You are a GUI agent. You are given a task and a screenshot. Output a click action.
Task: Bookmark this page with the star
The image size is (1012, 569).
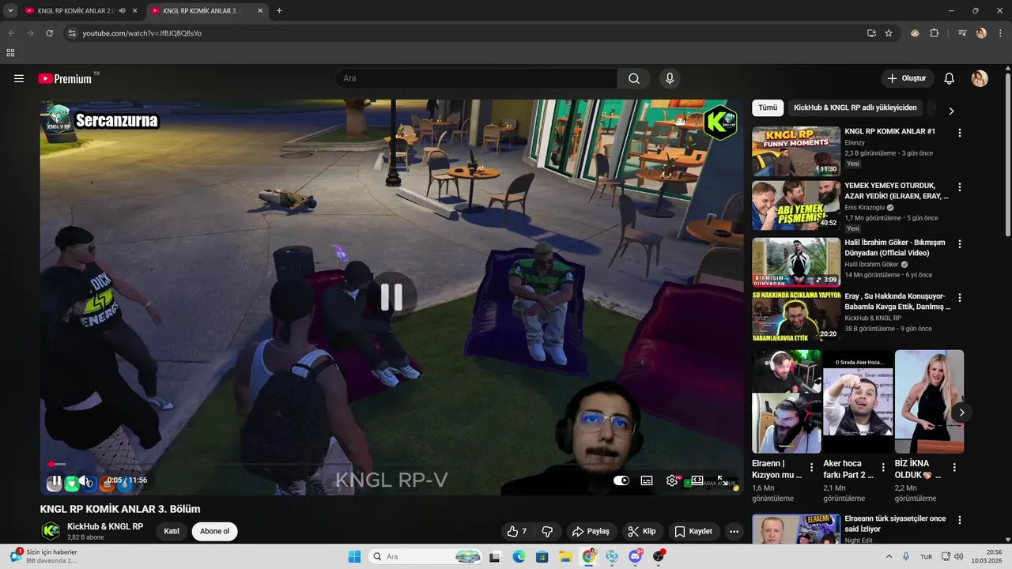889,33
